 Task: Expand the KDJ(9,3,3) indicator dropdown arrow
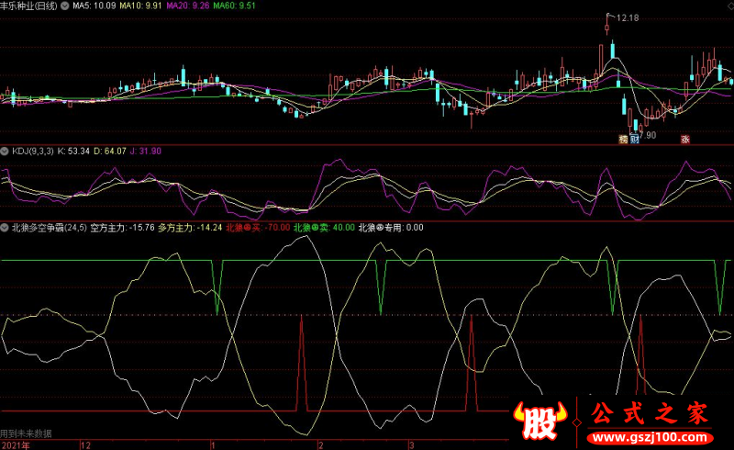coord(5,151)
